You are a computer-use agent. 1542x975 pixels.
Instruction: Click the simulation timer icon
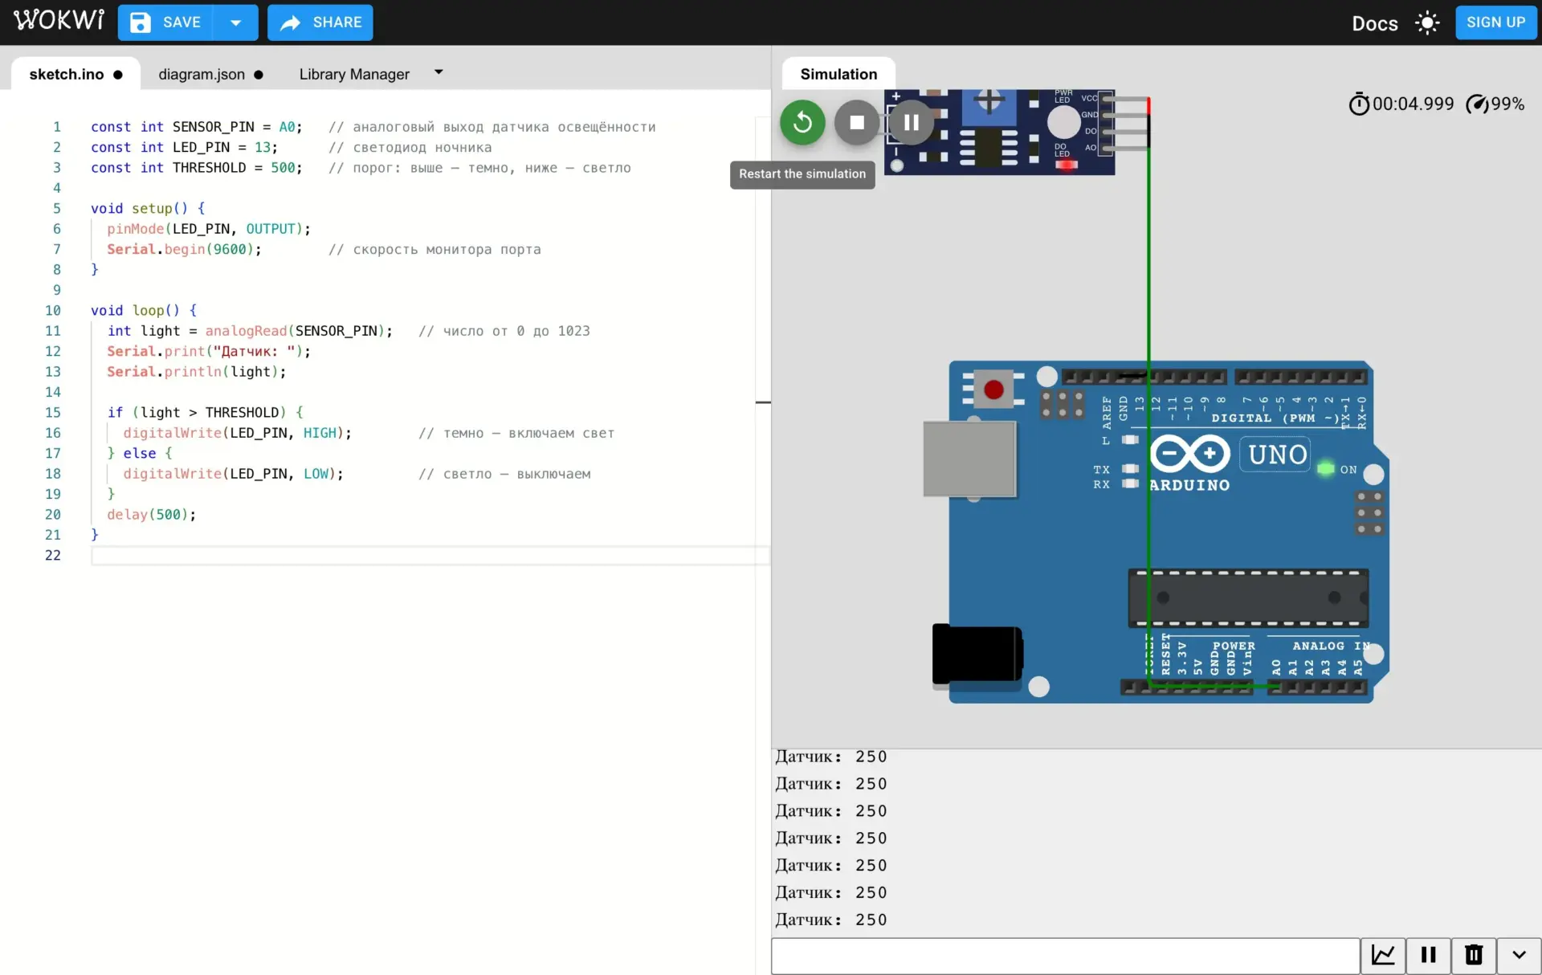[x=1359, y=104]
